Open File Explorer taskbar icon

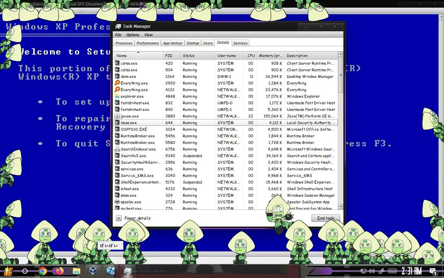pyautogui.click(x=76, y=271)
